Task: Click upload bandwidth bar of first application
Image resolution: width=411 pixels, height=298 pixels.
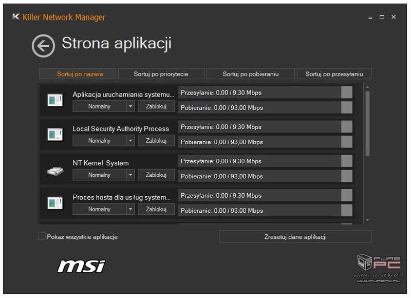Action: click(x=265, y=93)
